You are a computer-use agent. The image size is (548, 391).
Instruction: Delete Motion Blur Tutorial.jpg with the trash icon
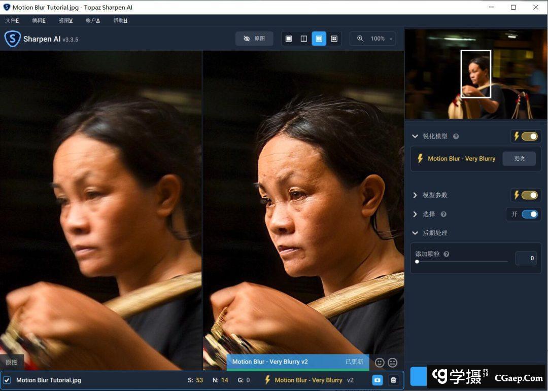[x=393, y=380]
